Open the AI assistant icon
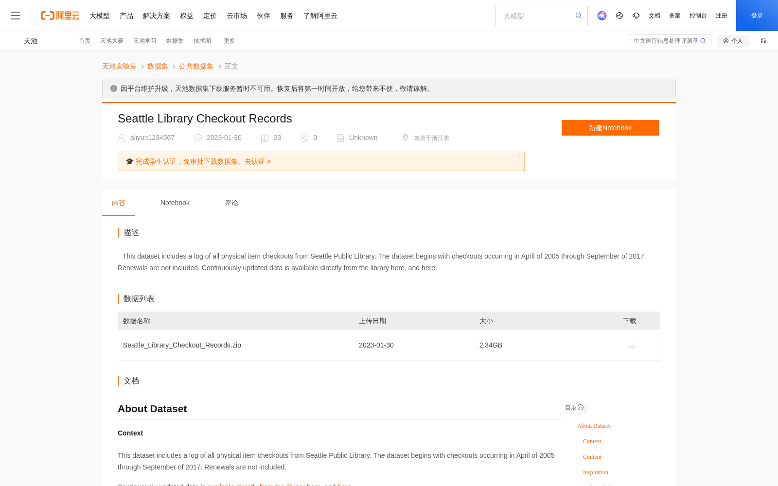 click(x=602, y=16)
